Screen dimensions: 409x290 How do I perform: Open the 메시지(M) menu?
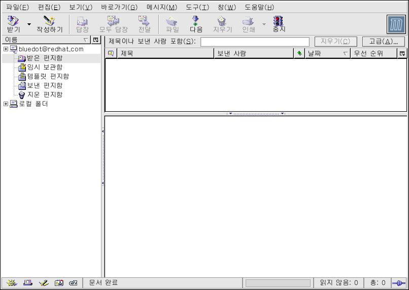coord(161,7)
